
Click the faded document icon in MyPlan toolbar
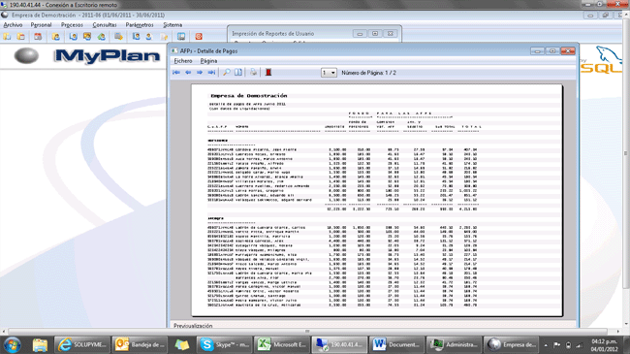[x=164, y=37]
